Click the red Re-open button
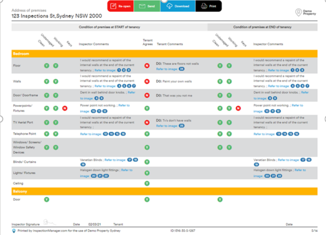The image size is (326, 235). coord(120,6)
